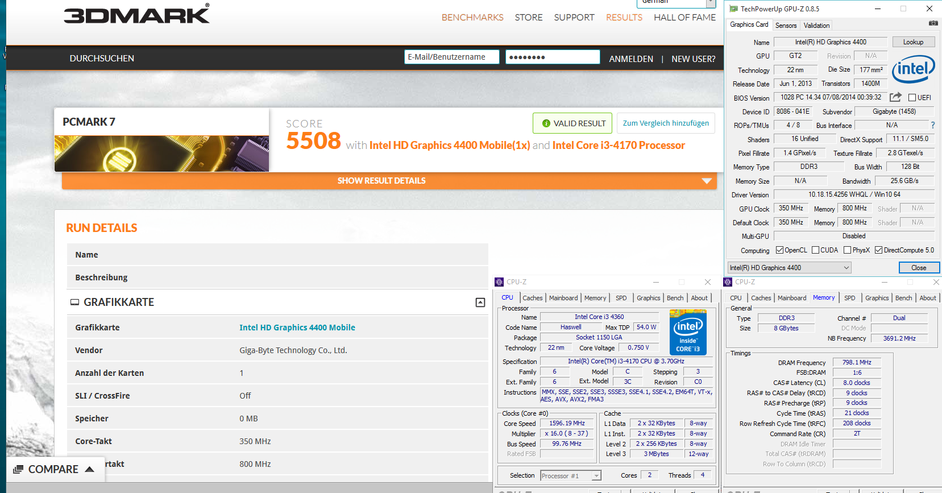This screenshot has height=493, width=942.
Task: Click the PCMark 7 chip thumbnail image
Action: click(161, 154)
